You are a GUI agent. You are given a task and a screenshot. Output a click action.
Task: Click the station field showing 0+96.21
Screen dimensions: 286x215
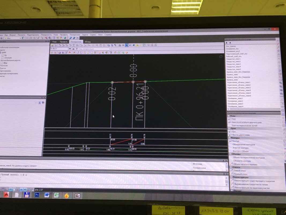59,49
